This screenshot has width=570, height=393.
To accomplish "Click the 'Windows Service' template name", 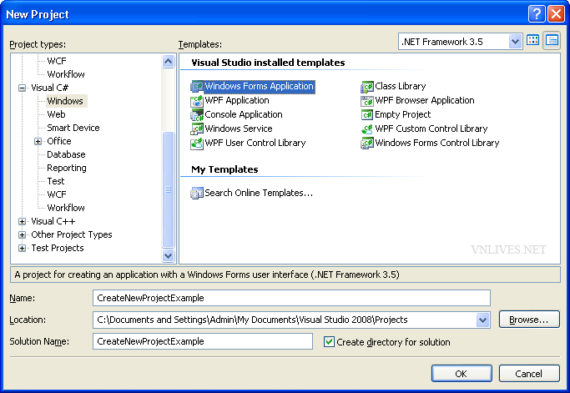I will point(239,128).
